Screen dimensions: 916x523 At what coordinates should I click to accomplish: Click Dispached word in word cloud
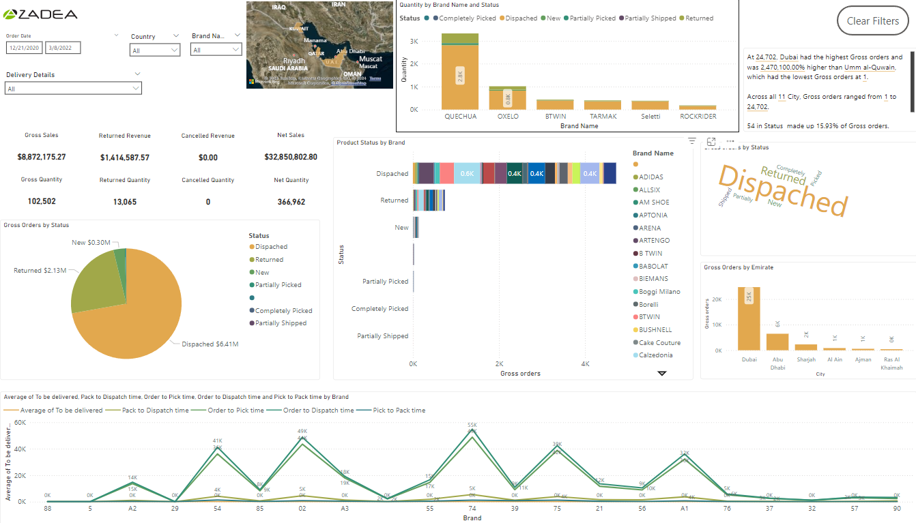click(783, 192)
